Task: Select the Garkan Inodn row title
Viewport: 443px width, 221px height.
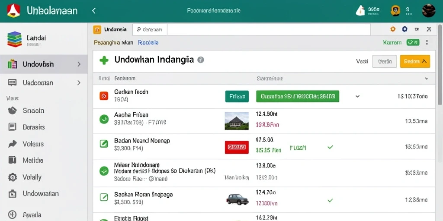Action: coord(131,92)
